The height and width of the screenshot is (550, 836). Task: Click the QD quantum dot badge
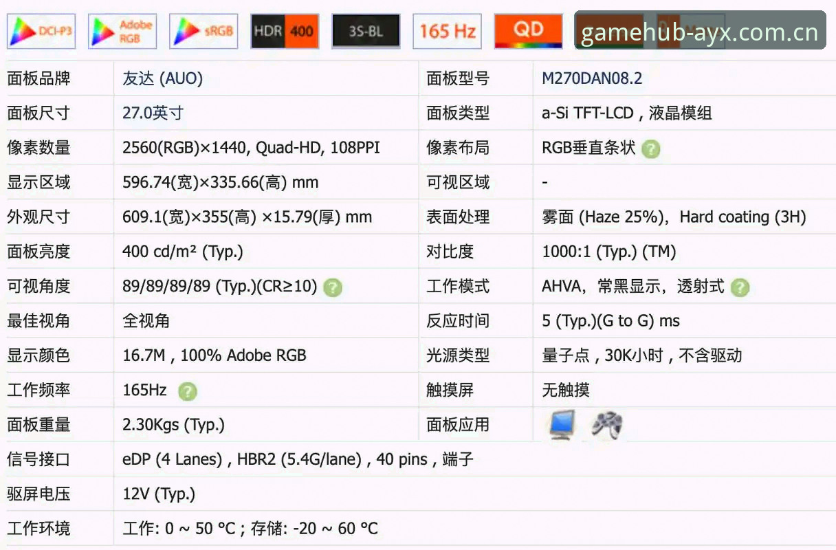coord(528,32)
